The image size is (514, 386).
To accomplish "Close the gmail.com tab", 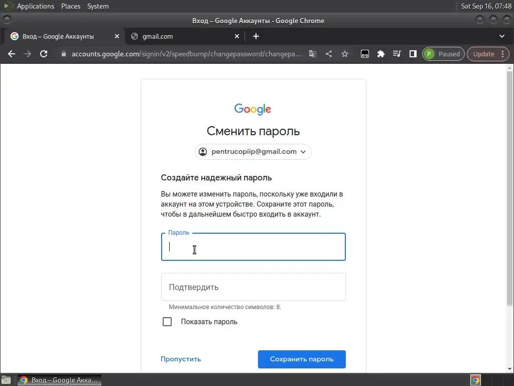I will [237, 36].
